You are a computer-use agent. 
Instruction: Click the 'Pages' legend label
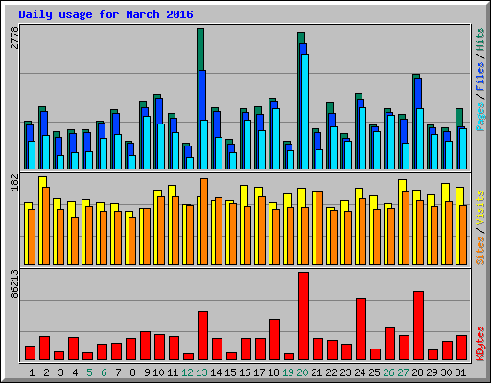tap(479, 117)
